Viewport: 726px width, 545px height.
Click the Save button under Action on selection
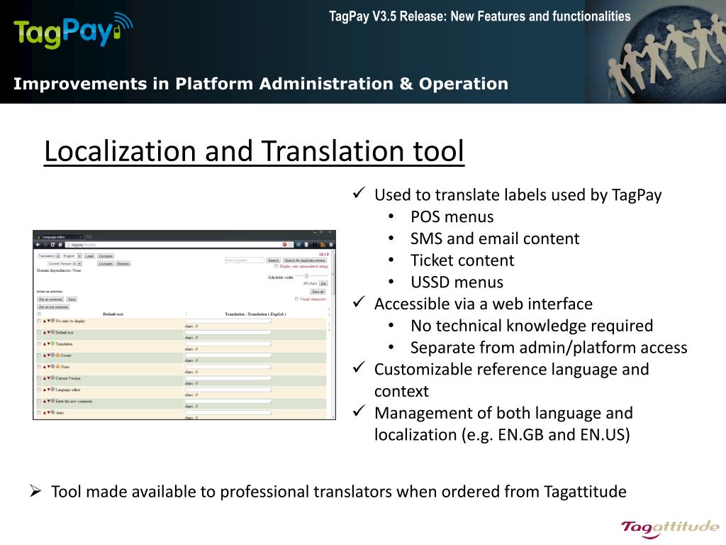tap(72, 299)
